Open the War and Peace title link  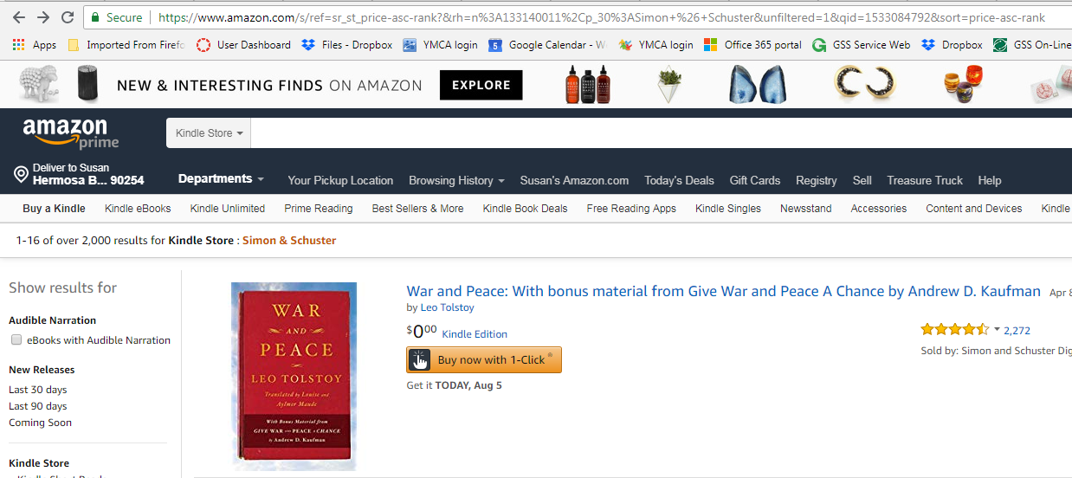click(723, 291)
